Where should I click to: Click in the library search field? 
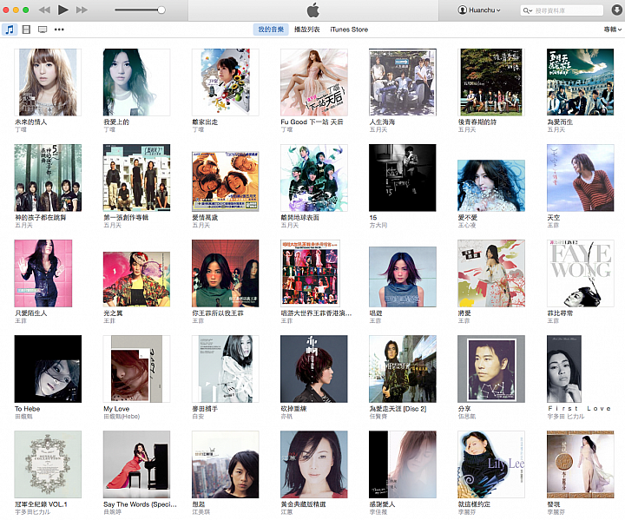562,10
